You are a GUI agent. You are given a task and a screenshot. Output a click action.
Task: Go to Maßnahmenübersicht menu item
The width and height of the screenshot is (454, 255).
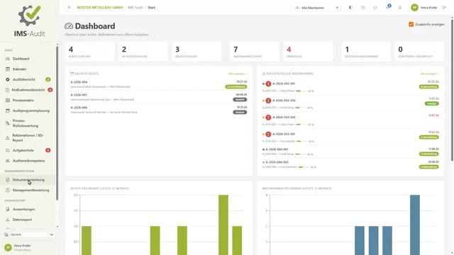[x=28, y=90]
